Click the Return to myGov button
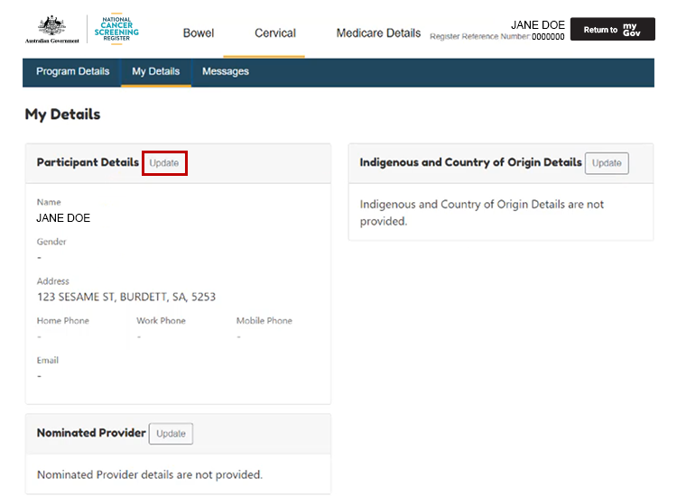Viewport: 677px width, 496px height. [x=612, y=30]
